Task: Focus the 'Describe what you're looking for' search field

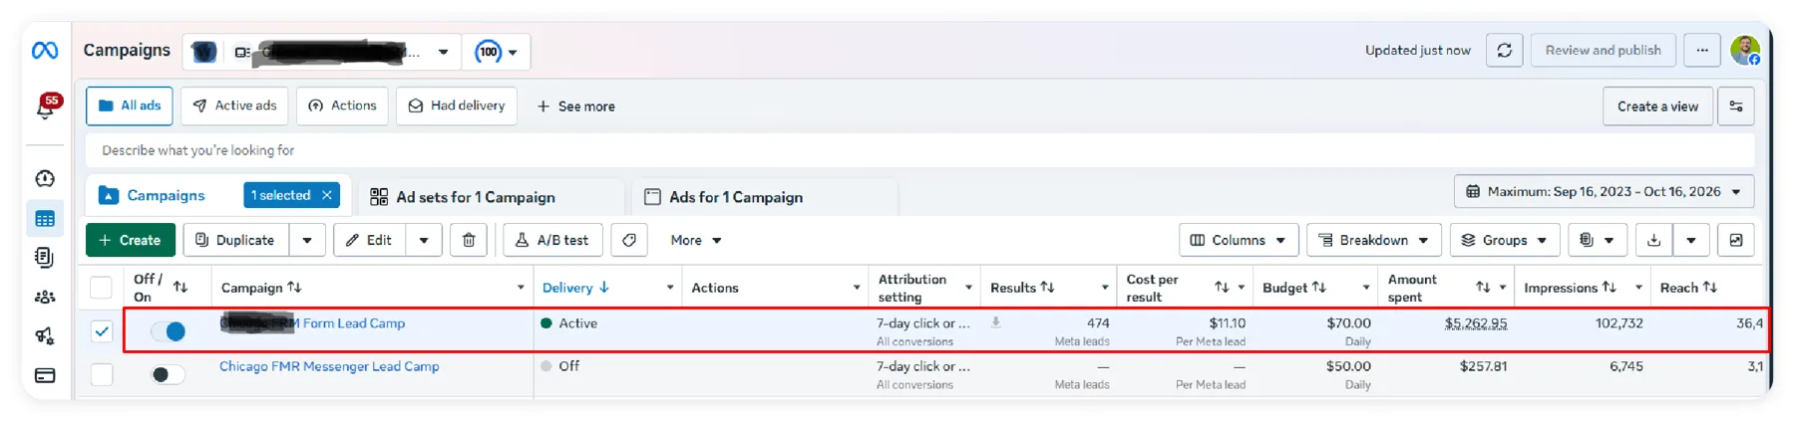Action: point(919,150)
